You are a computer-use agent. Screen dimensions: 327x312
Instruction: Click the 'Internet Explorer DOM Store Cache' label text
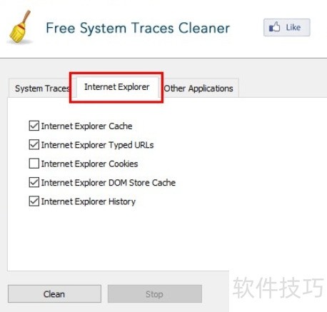click(109, 183)
